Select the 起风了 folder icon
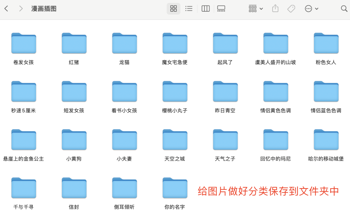Image resolution: width=350 pixels, height=215 pixels. (x=226, y=43)
